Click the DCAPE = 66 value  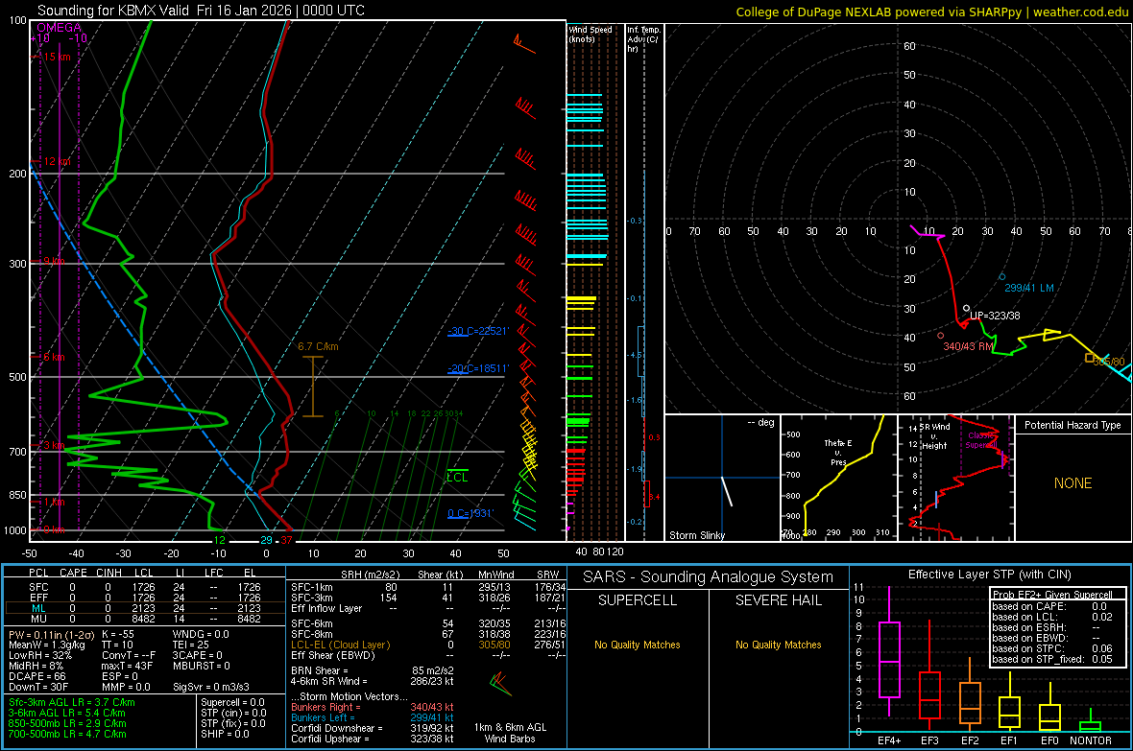pyautogui.click(x=36, y=676)
